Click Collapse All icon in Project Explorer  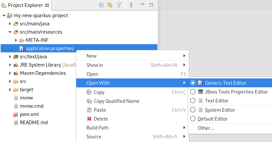coord(101,5)
